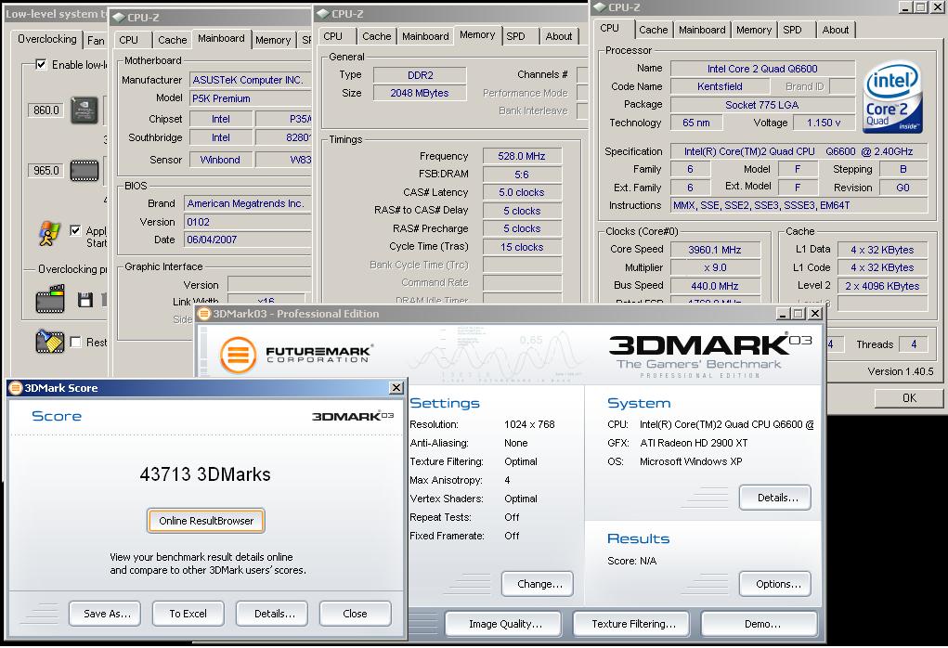
Task: Open Memory tab in rightmost CPU-Z window
Action: [754, 30]
